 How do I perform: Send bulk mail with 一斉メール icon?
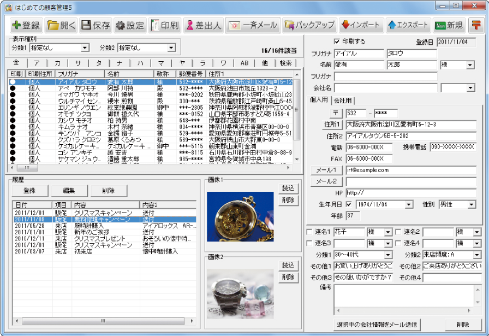click(253, 25)
